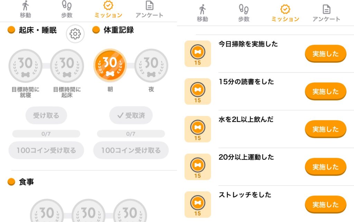Viewport: 354px width, 222px height.
Task: Select the ミッション tab in right screen
Action: [285, 13]
